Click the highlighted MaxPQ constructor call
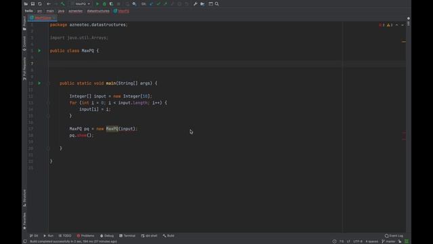The image size is (433, 244). coord(112,129)
